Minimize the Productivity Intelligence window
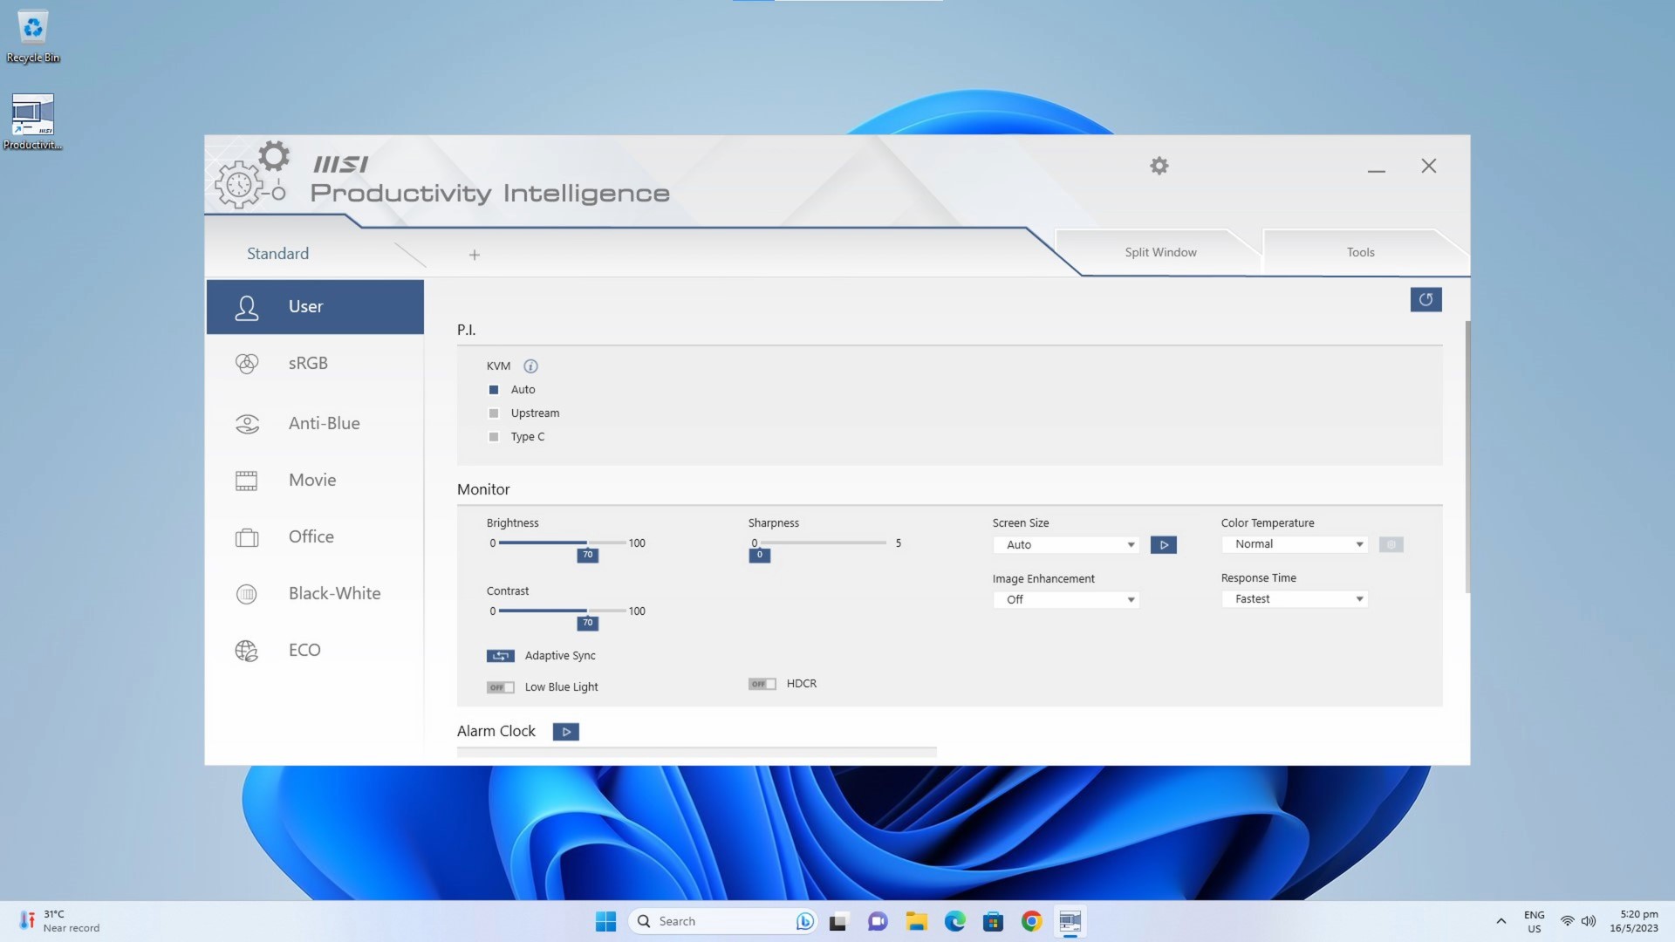1675x942 pixels. (x=1376, y=167)
